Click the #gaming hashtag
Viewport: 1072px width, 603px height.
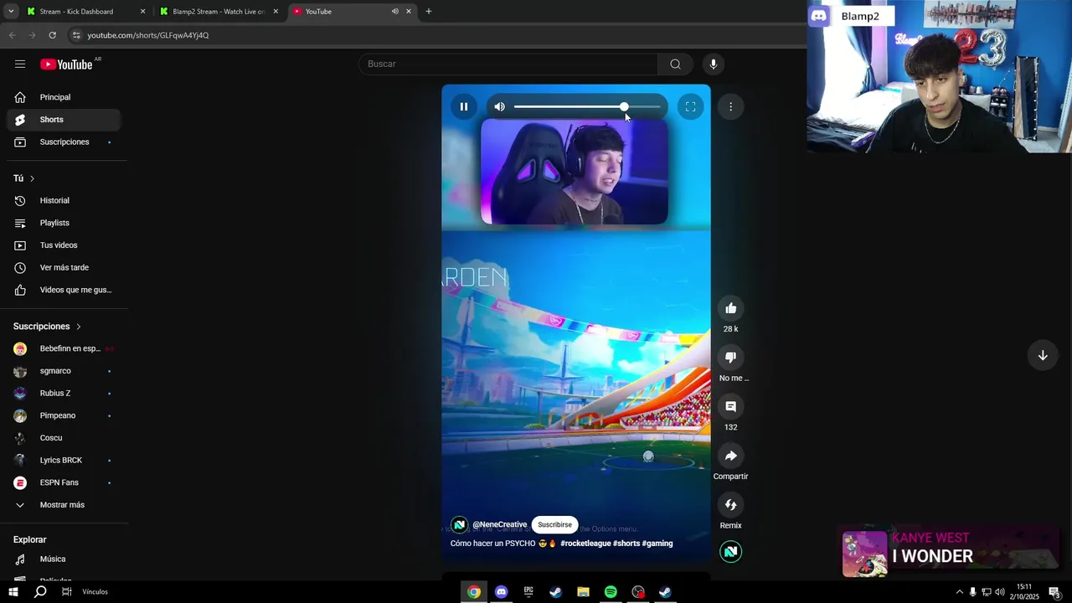[657, 544]
